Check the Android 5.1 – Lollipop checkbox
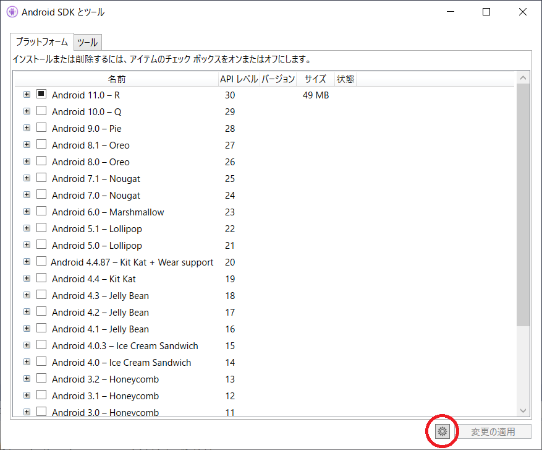This screenshot has width=542, height=450. [x=41, y=228]
